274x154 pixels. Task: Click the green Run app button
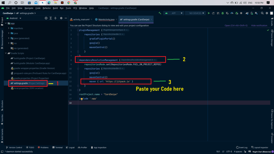(209, 13)
